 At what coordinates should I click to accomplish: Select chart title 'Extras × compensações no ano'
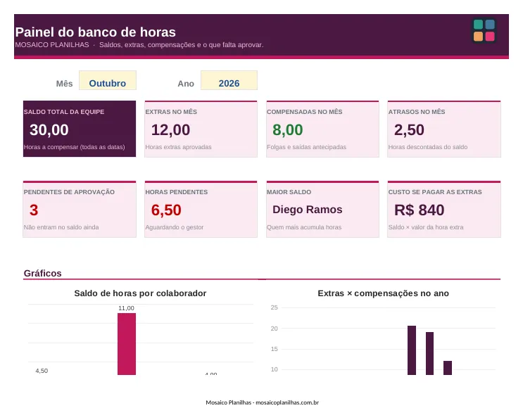(x=383, y=293)
